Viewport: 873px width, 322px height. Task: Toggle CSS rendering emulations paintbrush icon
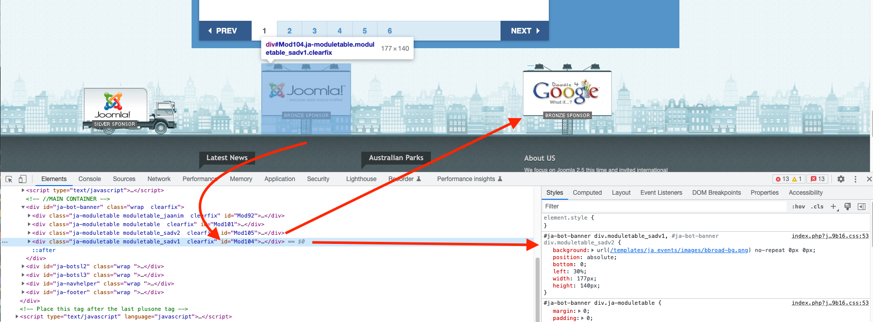tap(848, 206)
